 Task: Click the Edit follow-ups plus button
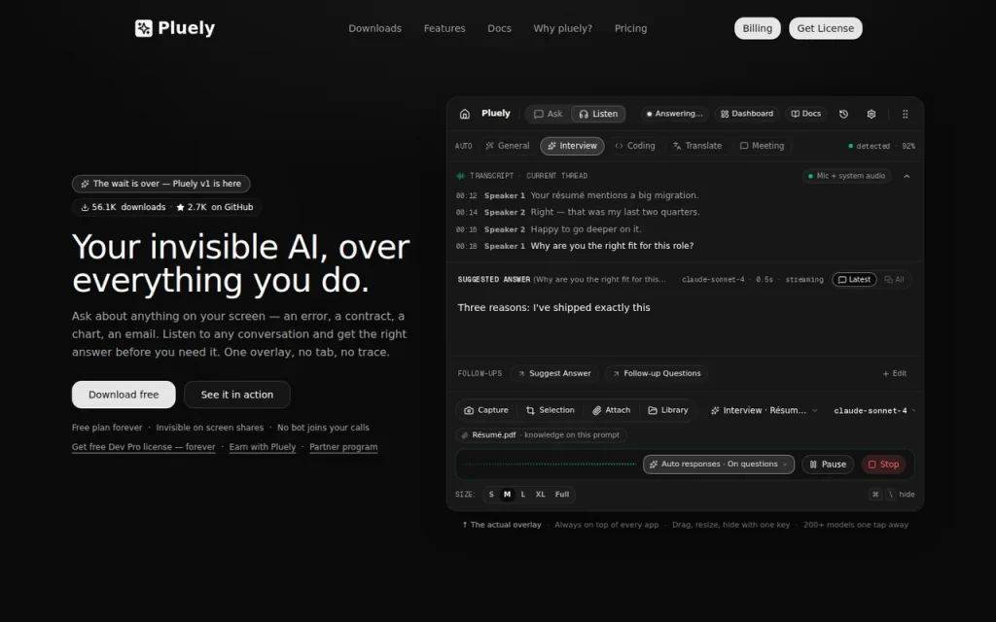(895, 373)
